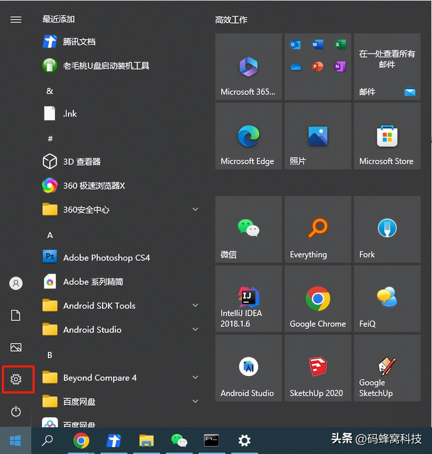Launch 360 极速浏览器X from app list

(94, 186)
